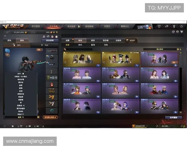The height and width of the screenshot is (149, 187).
Task: Choose 斯沃特精英 in the character dropdown list
Action: 21,108
